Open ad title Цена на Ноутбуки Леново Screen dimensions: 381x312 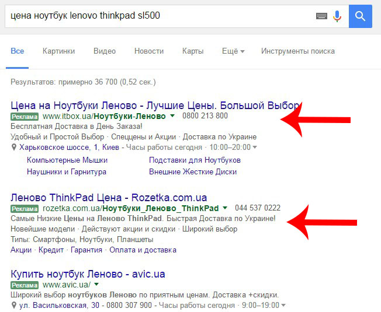coord(155,106)
